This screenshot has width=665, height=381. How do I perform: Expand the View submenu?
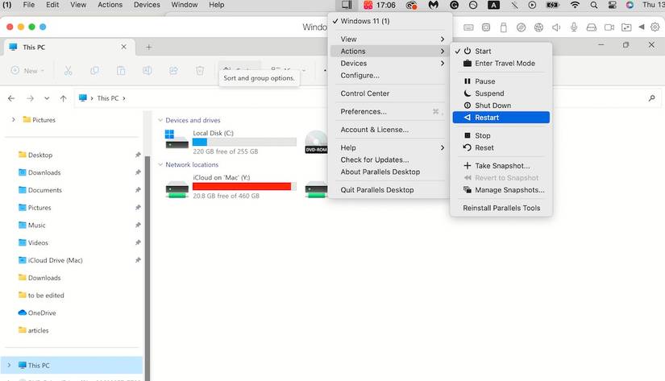tap(390, 39)
